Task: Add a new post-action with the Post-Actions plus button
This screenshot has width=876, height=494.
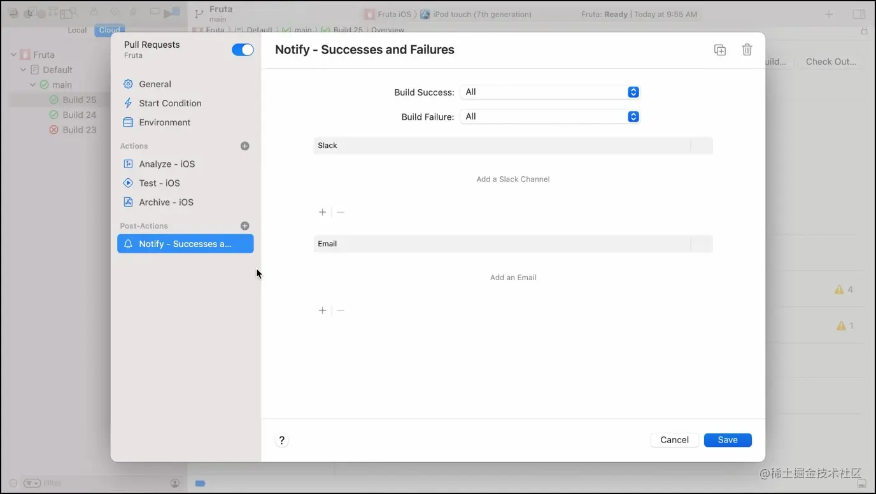Action: (244, 226)
